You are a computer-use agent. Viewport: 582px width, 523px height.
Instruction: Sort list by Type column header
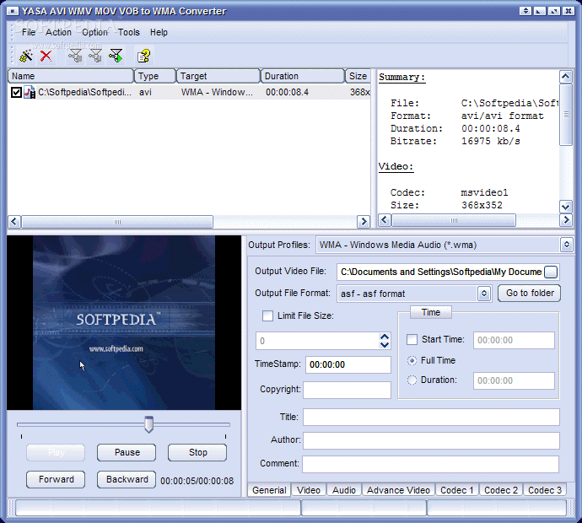155,76
